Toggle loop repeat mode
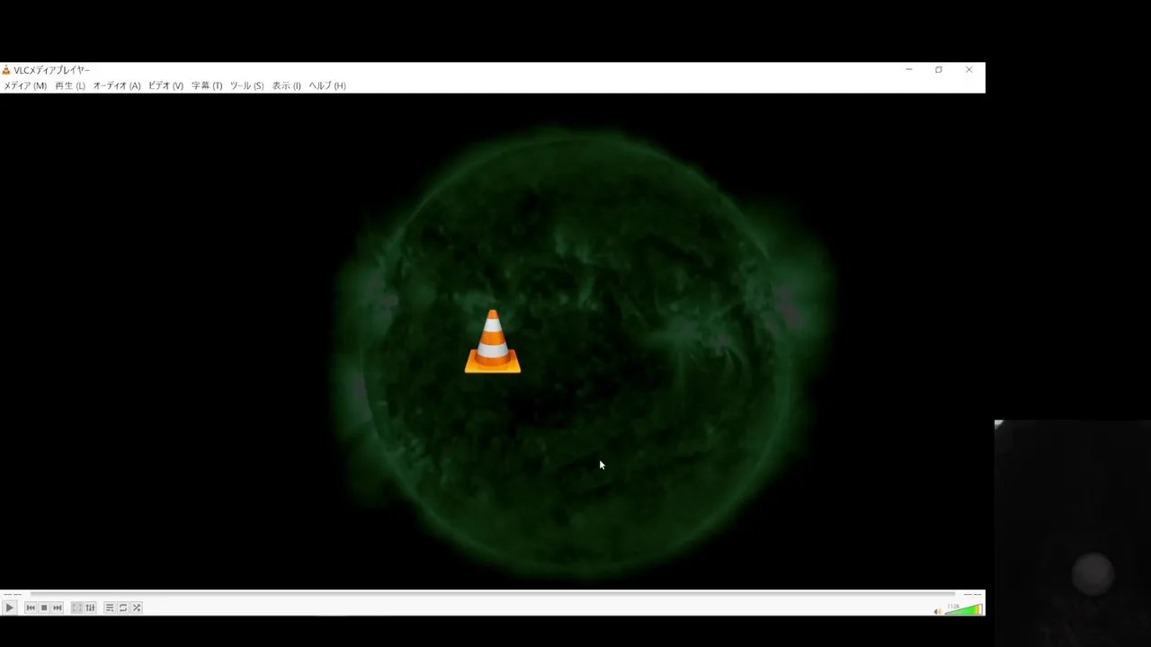Viewport: 1151px width, 647px height. pos(123,608)
